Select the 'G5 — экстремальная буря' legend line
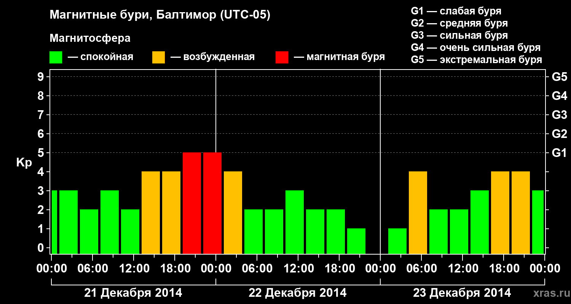 (477, 60)
